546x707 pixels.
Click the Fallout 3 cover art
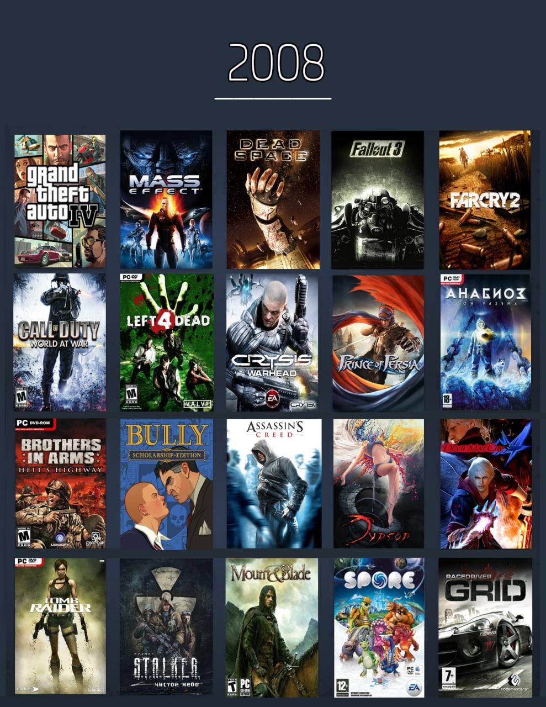click(x=378, y=200)
